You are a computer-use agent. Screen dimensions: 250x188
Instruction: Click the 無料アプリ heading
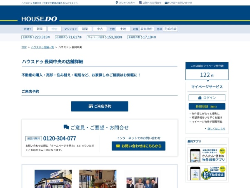[x=194, y=142]
